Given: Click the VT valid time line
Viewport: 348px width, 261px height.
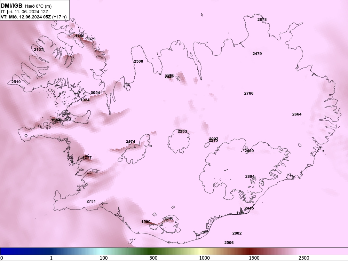Looking at the screenshot, I should (33, 17).
